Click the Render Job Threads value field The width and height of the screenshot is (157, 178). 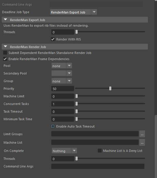[x=63, y=159]
